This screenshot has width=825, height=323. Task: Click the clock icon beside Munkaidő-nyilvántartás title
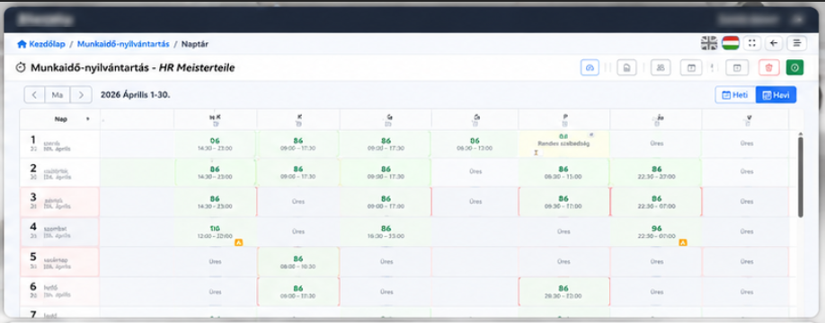pos(22,68)
